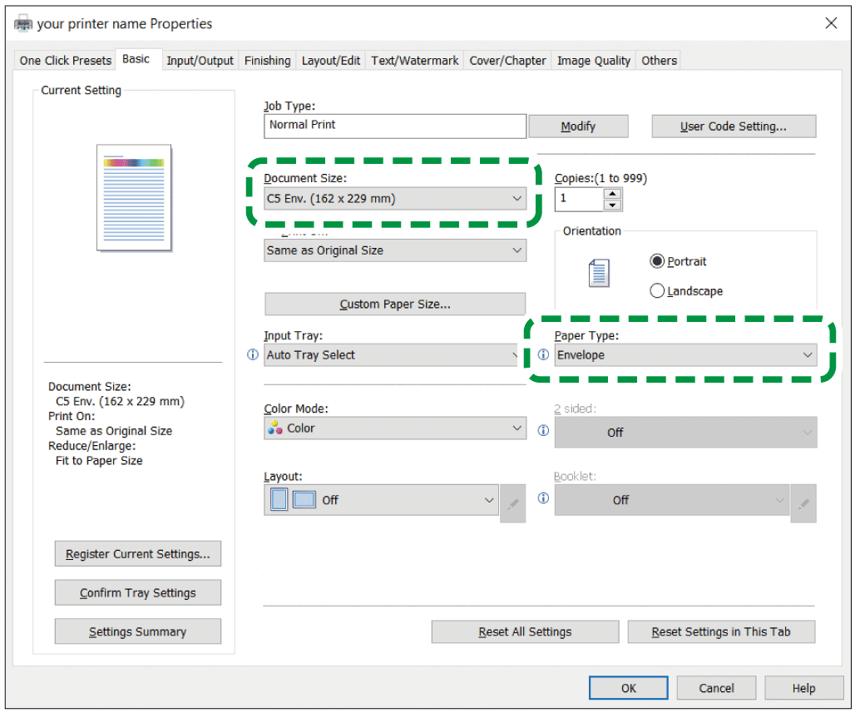855x713 pixels.
Task: Click the Booklet edit pencil icon
Action: pyautogui.click(x=803, y=503)
